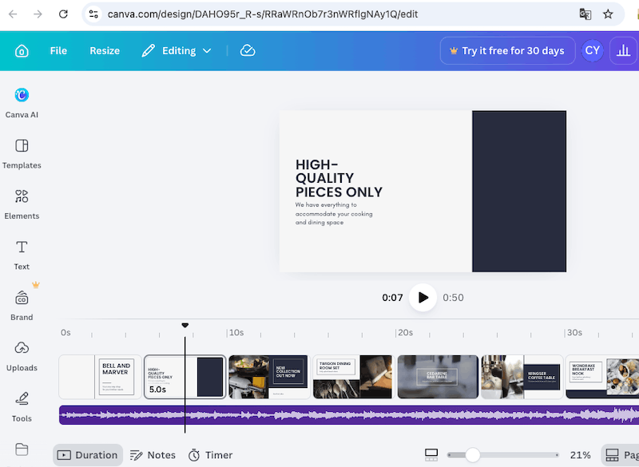This screenshot has width=639, height=467.
Task: Go forward in the browser history
Action: [x=38, y=14]
